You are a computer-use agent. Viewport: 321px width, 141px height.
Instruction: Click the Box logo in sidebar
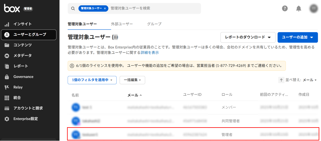coord(11,9)
